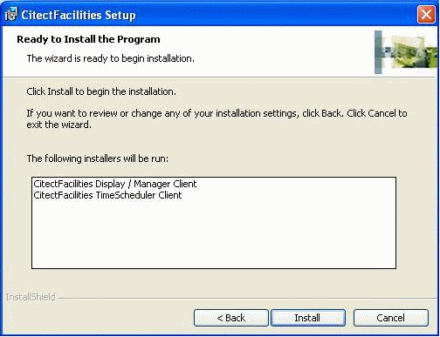The width and height of the screenshot is (440, 337).
Task: Cancel the setup wizard
Action: (391, 318)
